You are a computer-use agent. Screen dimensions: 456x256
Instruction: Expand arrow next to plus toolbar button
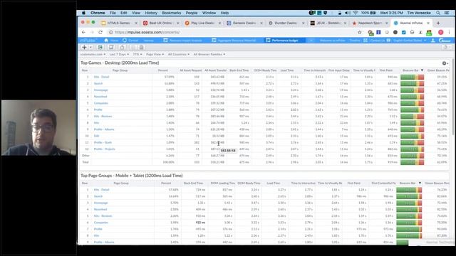tap(90, 48)
